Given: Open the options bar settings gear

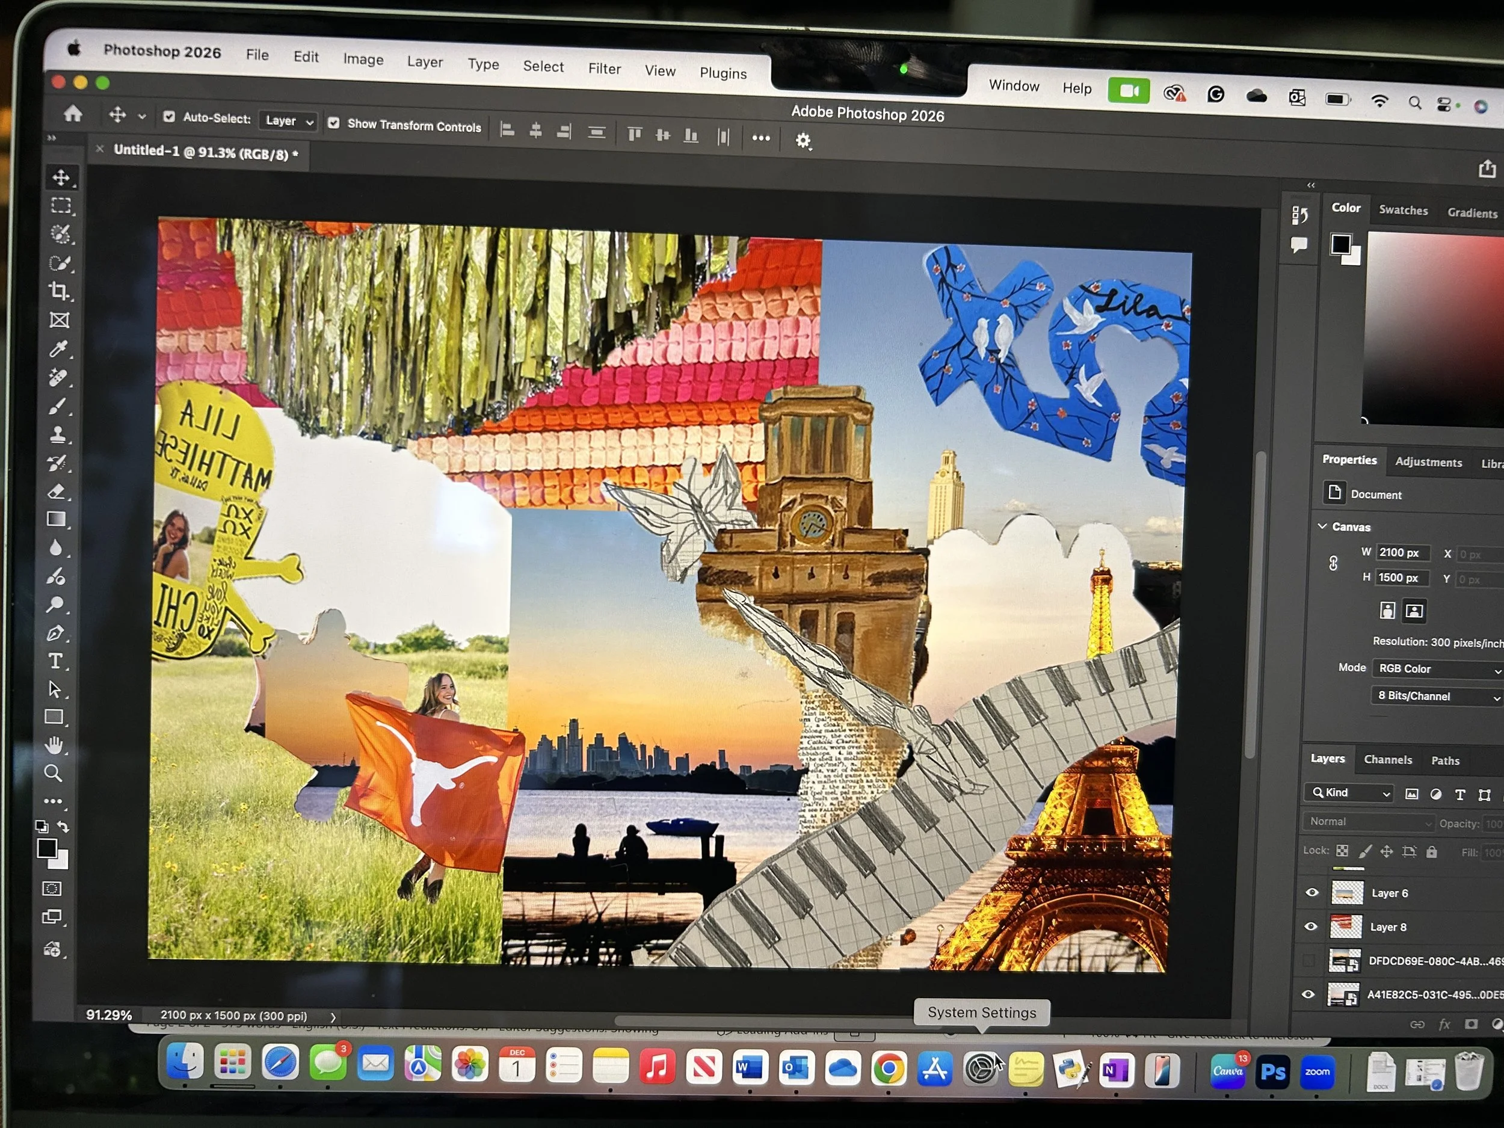Looking at the screenshot, I should tap(803, 141).
